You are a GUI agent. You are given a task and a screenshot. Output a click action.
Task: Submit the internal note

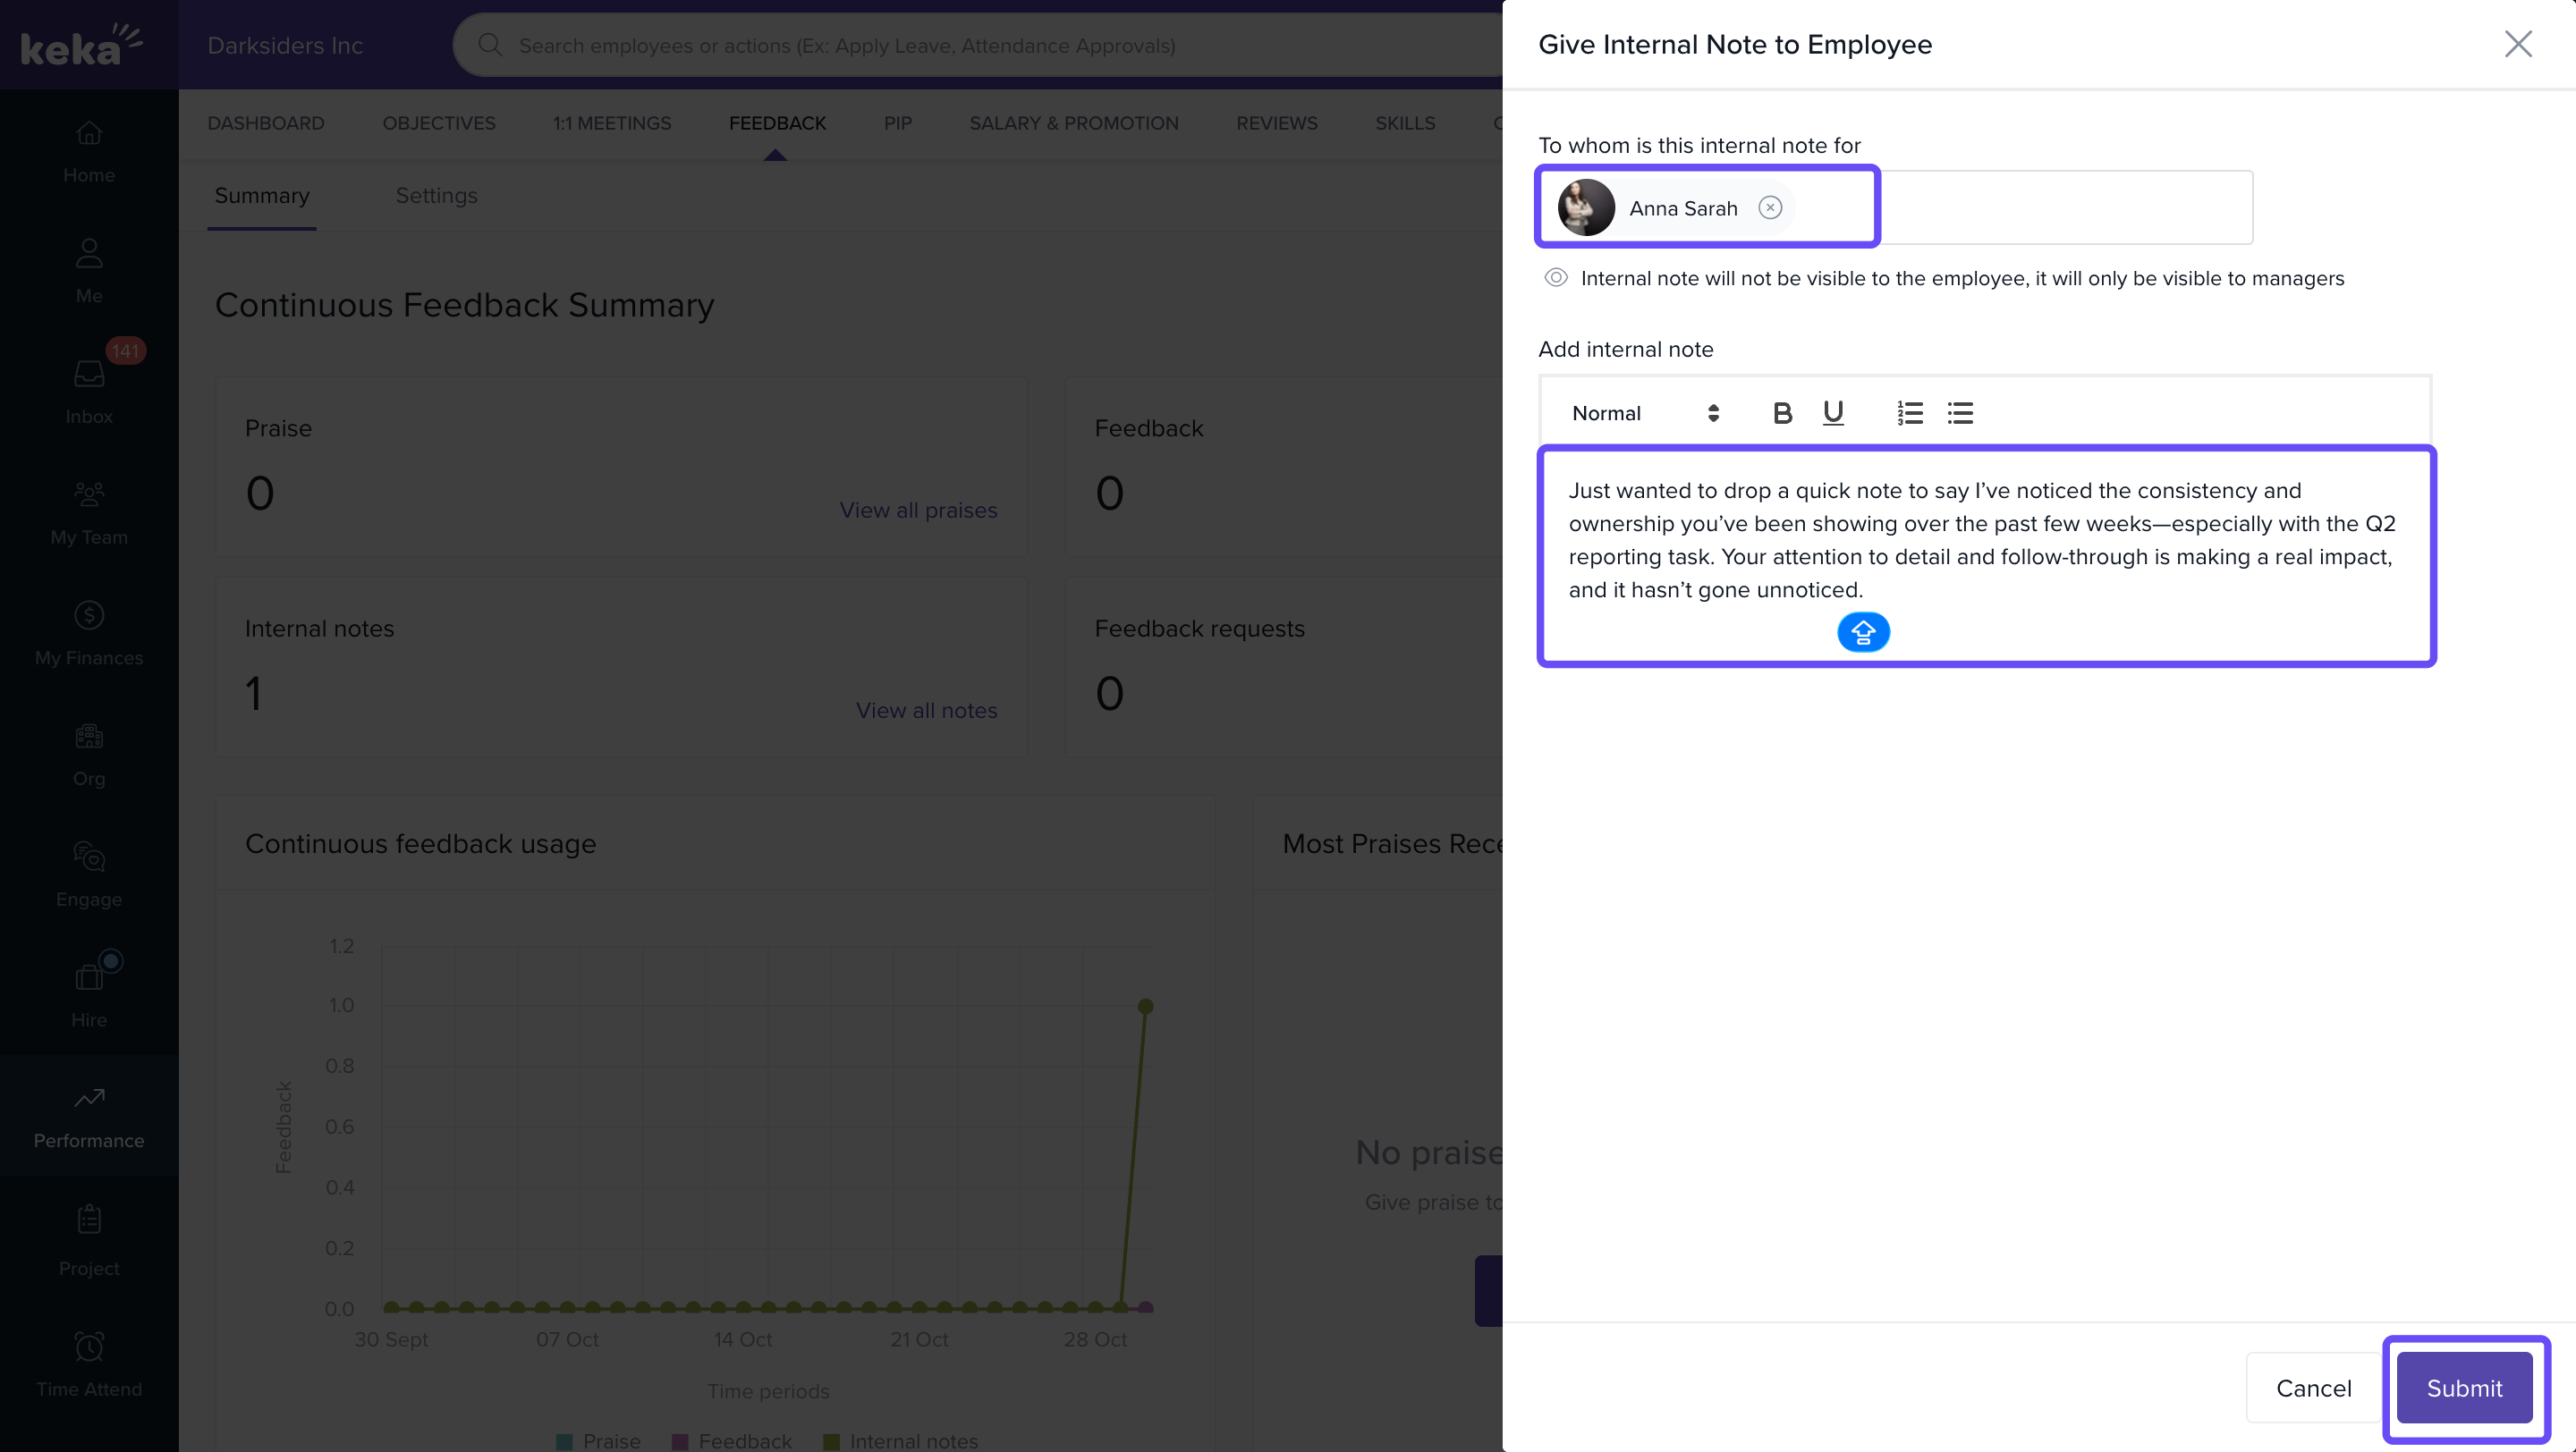click(x=2464, y=1387)
